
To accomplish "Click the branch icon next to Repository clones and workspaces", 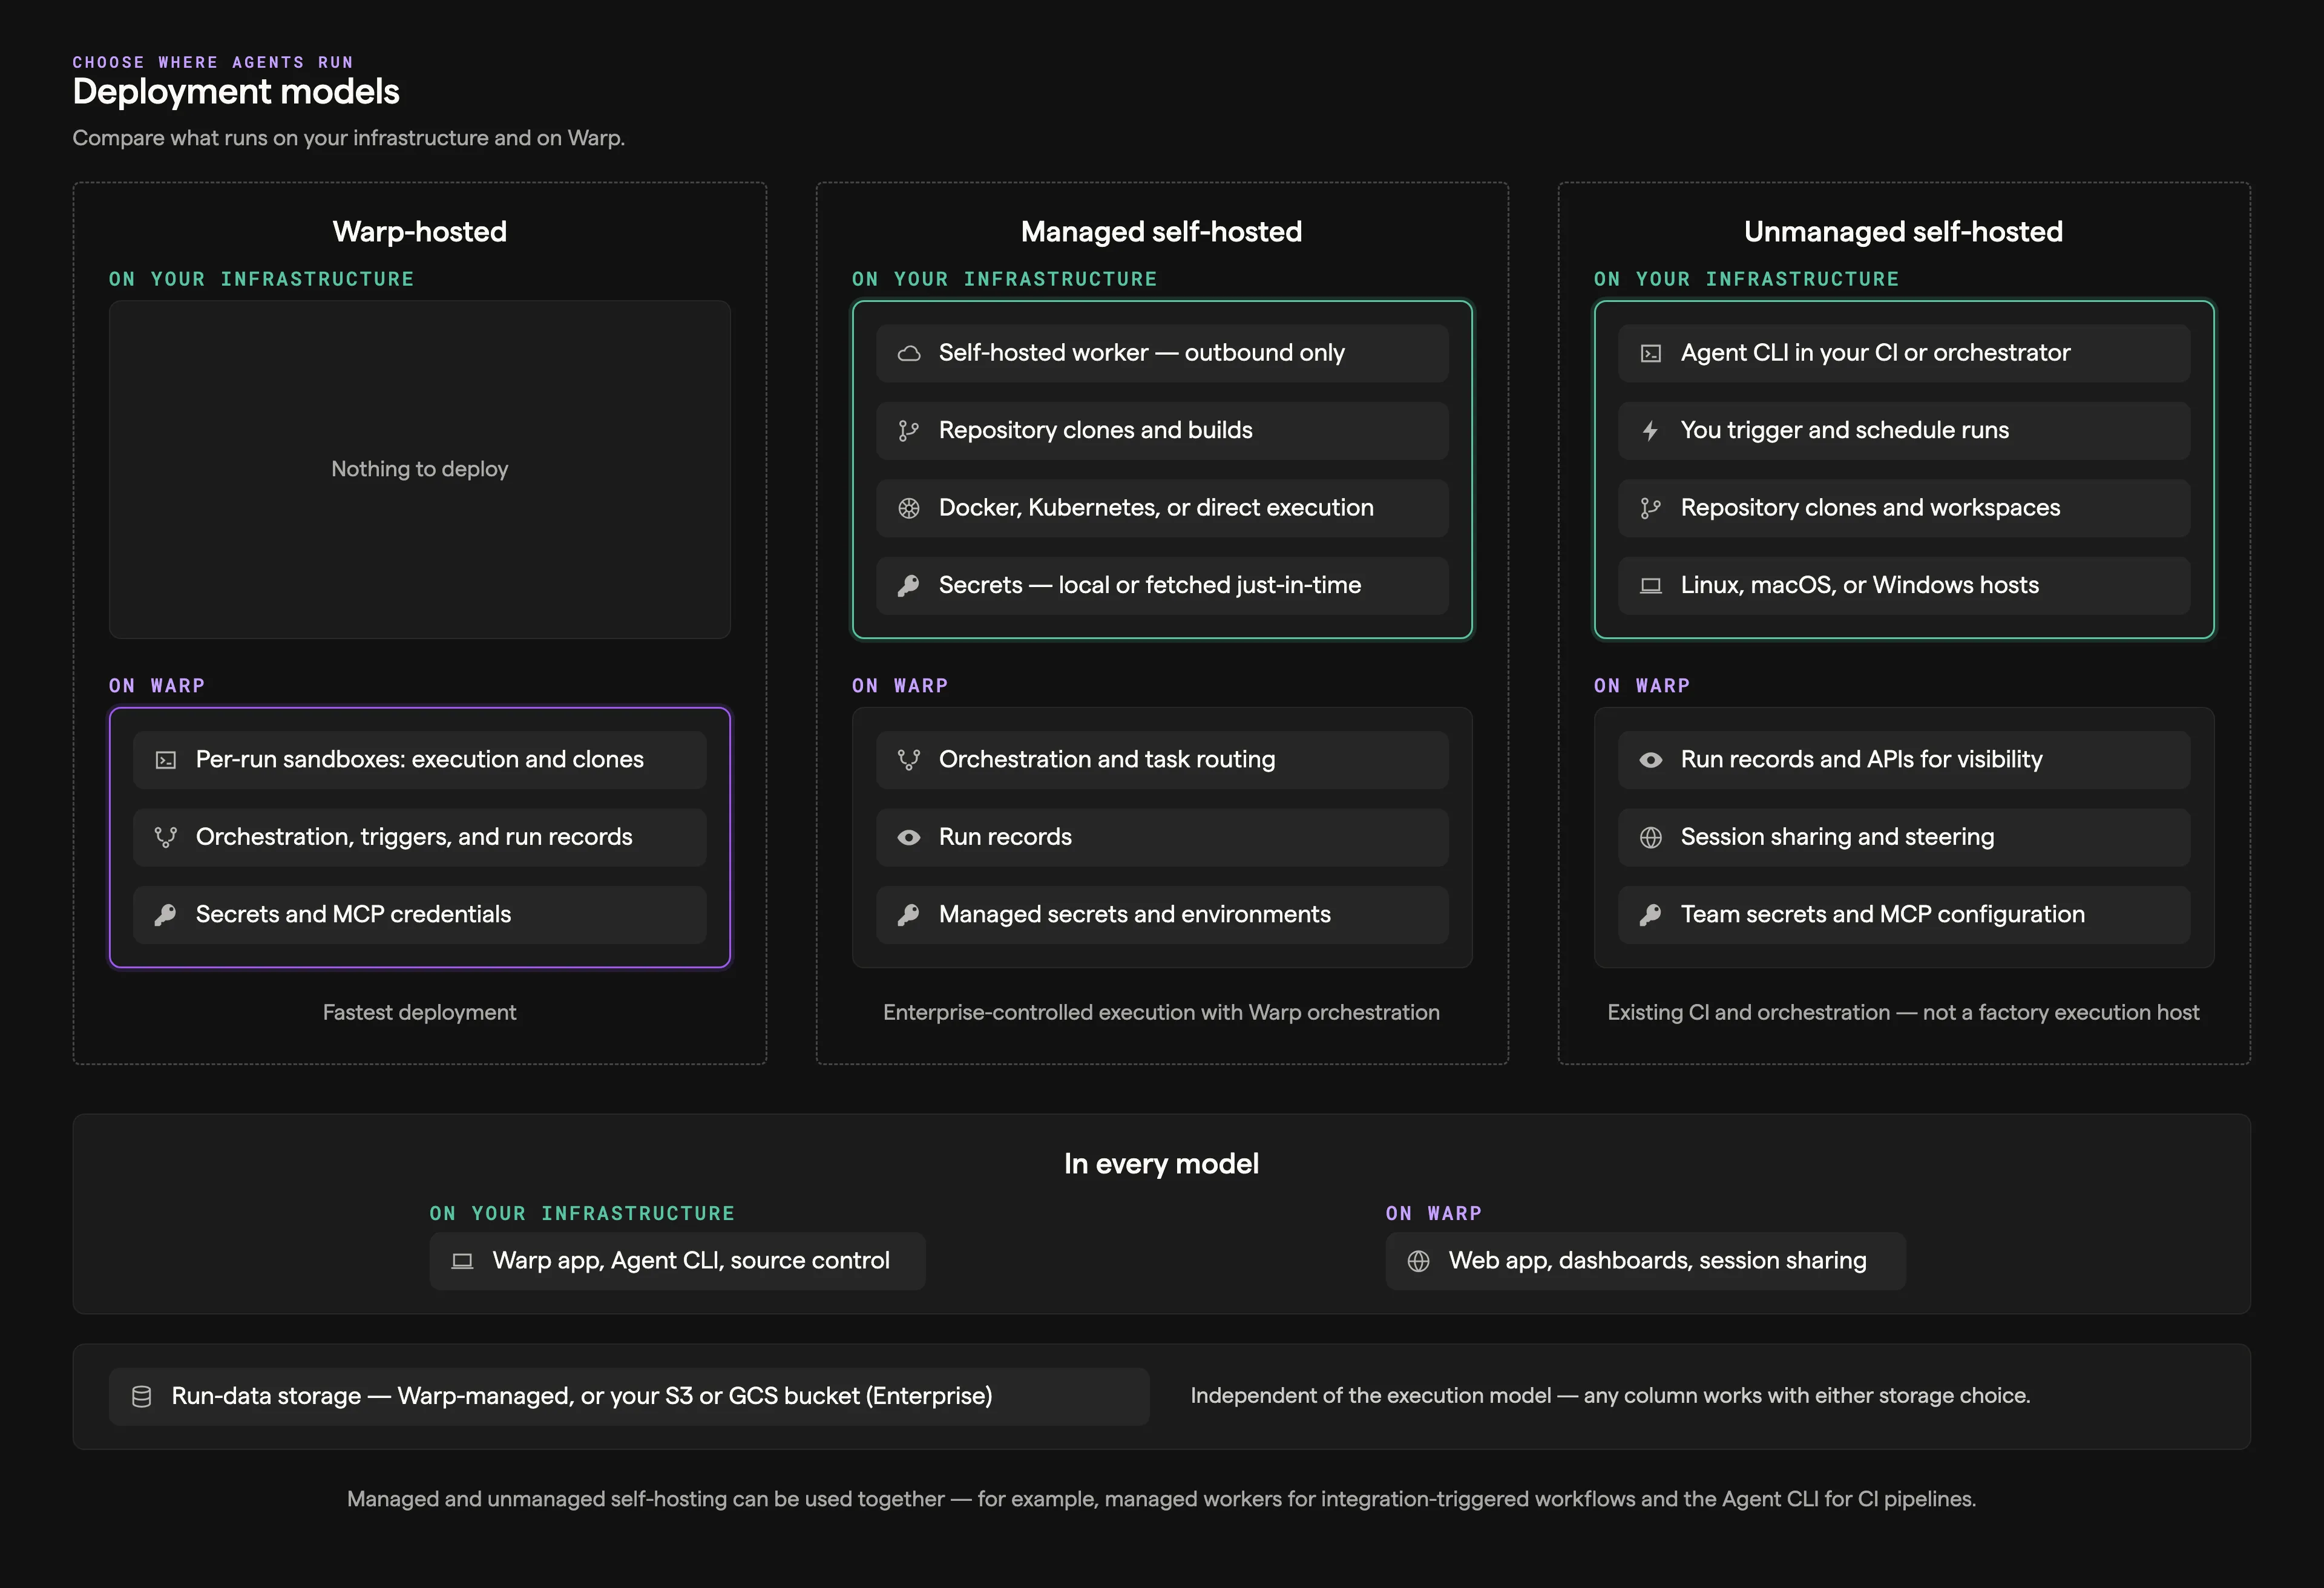I will coord(1651,508).
